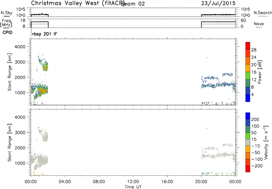Click the isolated 3200 km dot after 20:00 in power panel
The height and width of the screenshot is (189, 272).
click(206, 58)
